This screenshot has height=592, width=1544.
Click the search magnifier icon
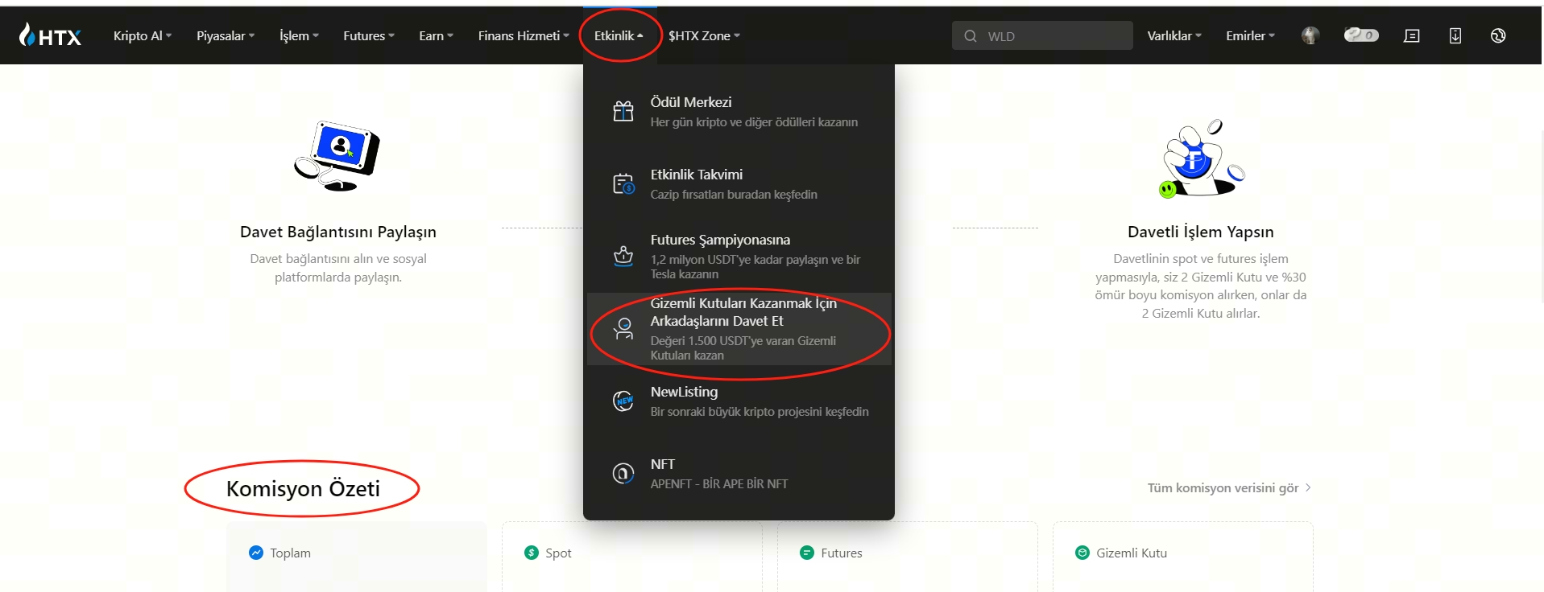coord(971,36)
